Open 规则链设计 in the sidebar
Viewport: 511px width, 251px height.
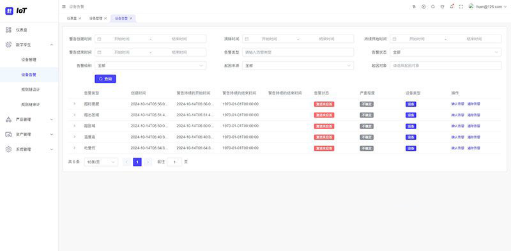30,89
